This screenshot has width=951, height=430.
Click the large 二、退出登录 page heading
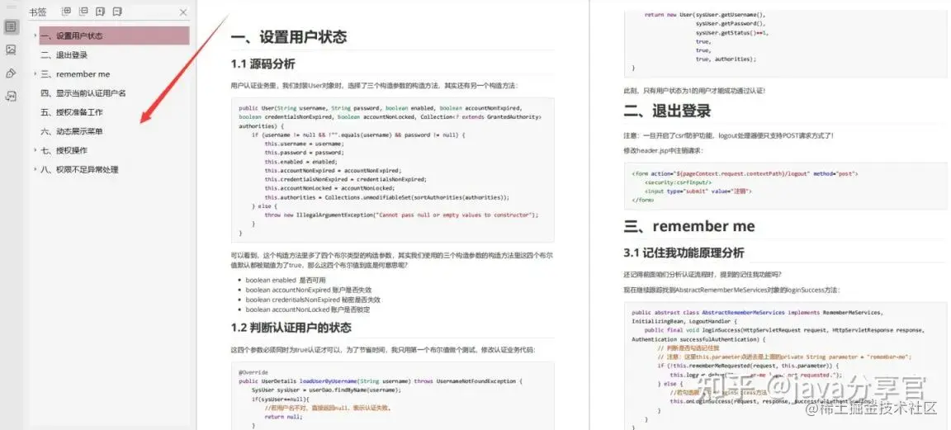tap(667, 111)
